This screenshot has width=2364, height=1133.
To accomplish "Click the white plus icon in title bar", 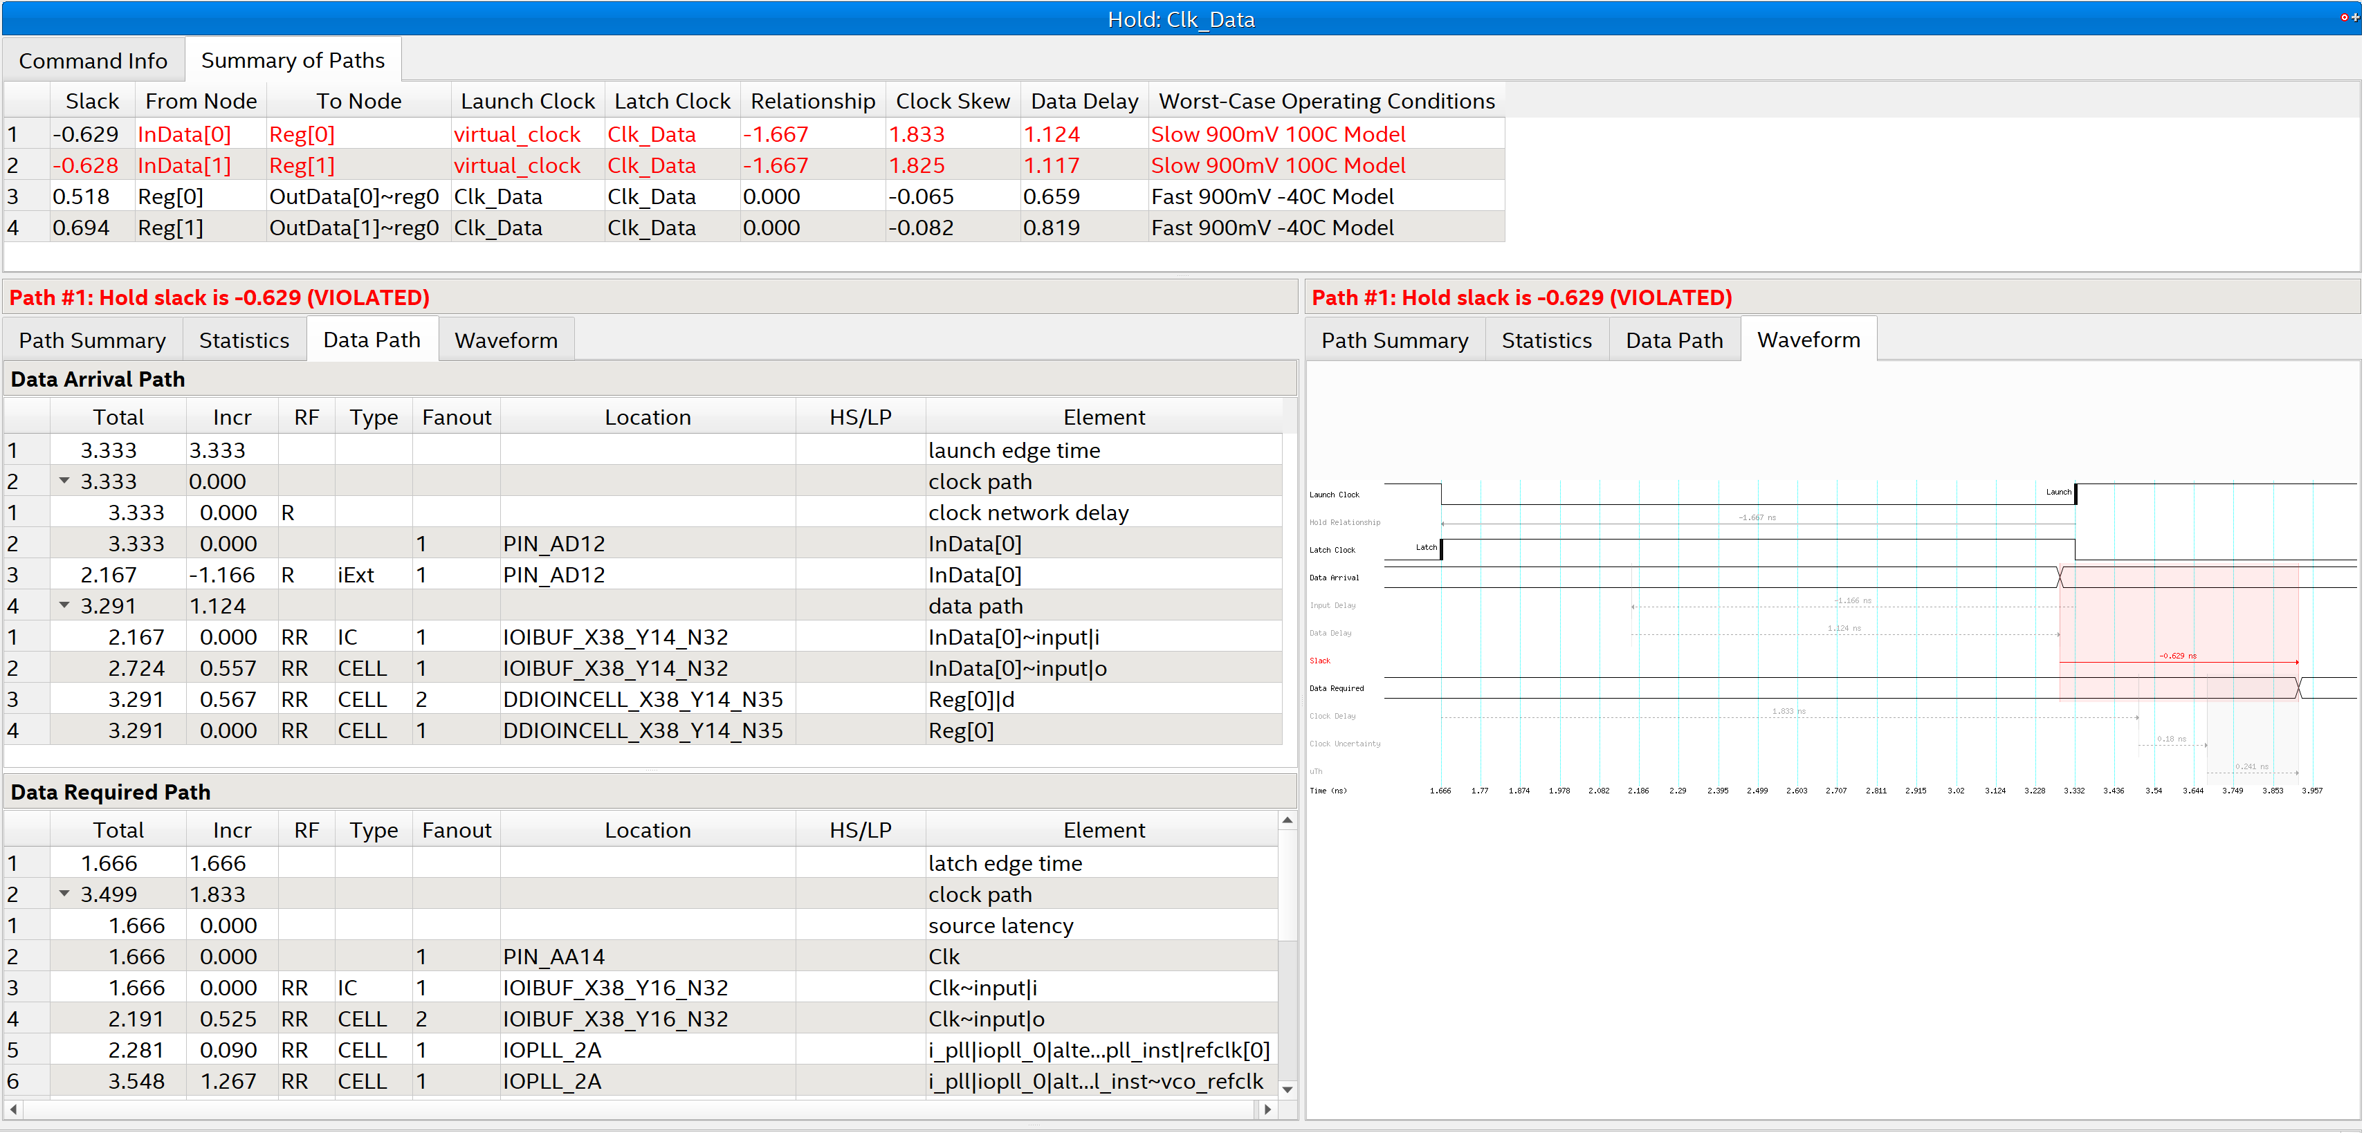I will 2355,17.
